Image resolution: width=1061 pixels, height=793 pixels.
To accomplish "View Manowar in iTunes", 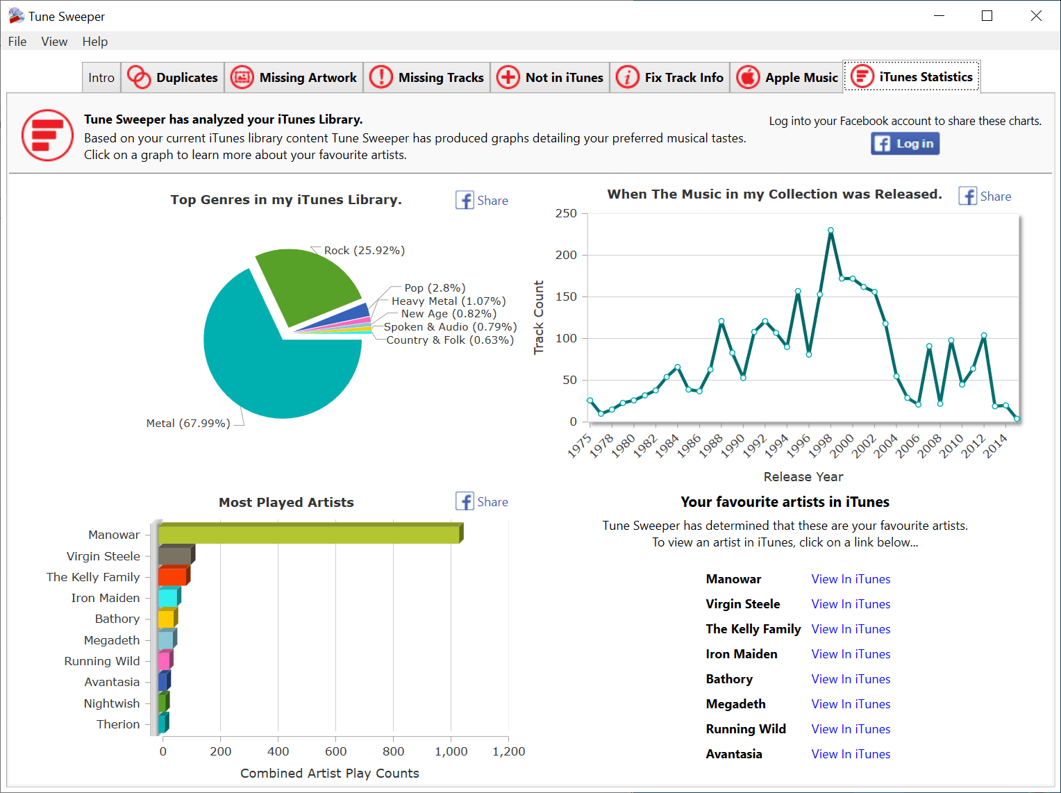I will pos(851,579).
